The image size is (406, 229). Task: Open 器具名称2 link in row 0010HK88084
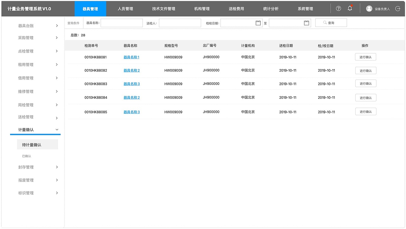coord(132,98)
